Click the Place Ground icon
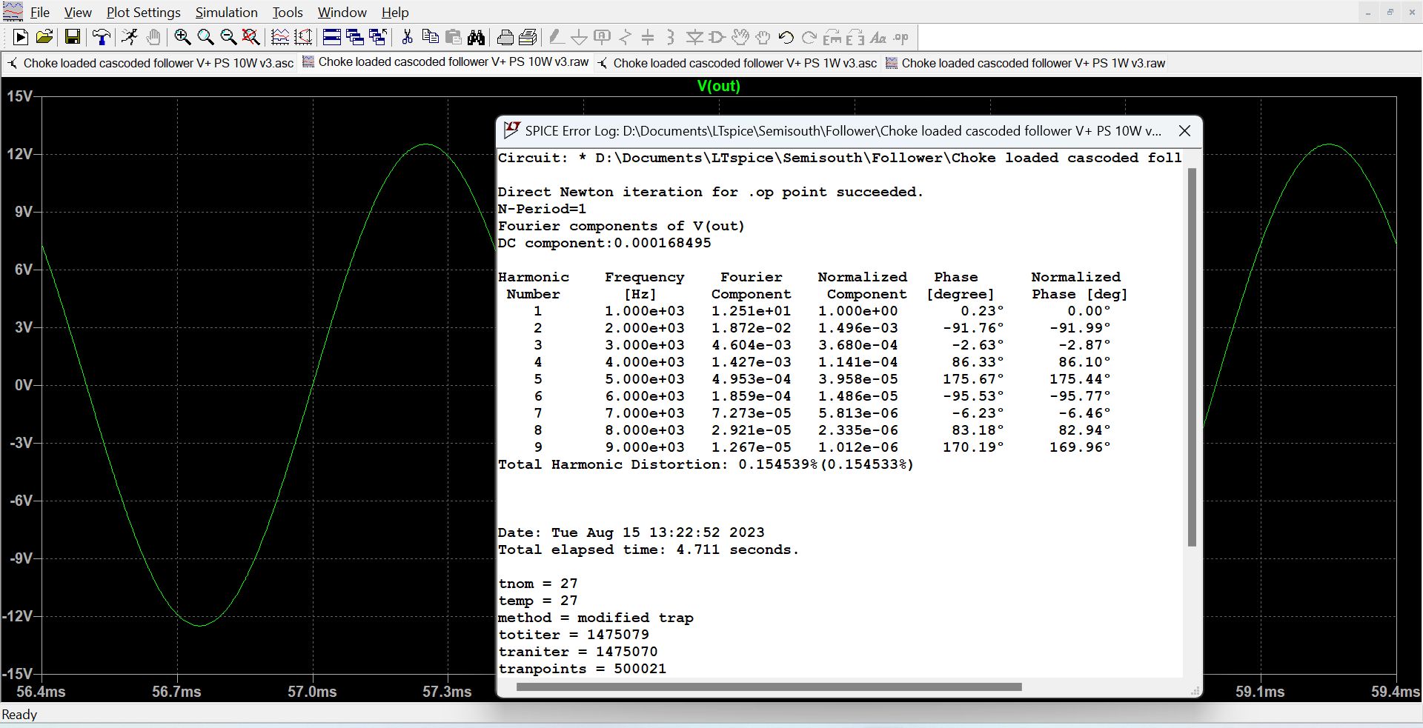The image size is (1423, 728). pyautogui.click(x=580, y=37)
